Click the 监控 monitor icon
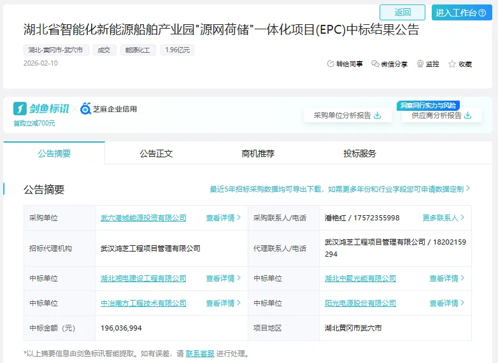The image size is (498, 363). [x=420, y=64]
